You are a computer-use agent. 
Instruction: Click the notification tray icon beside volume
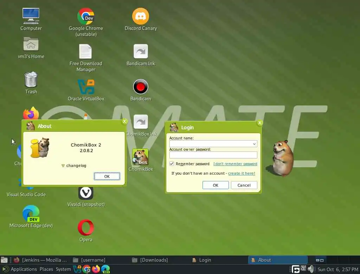tap(303, 268)
